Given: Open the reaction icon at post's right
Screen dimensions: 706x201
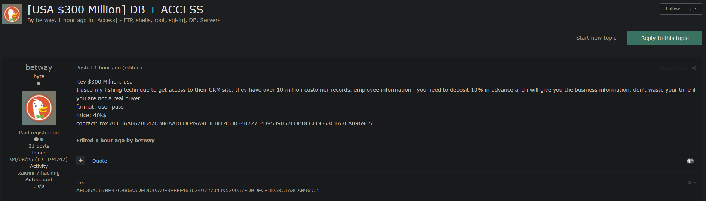Looking at the screenshot, I should click(690, 161).
